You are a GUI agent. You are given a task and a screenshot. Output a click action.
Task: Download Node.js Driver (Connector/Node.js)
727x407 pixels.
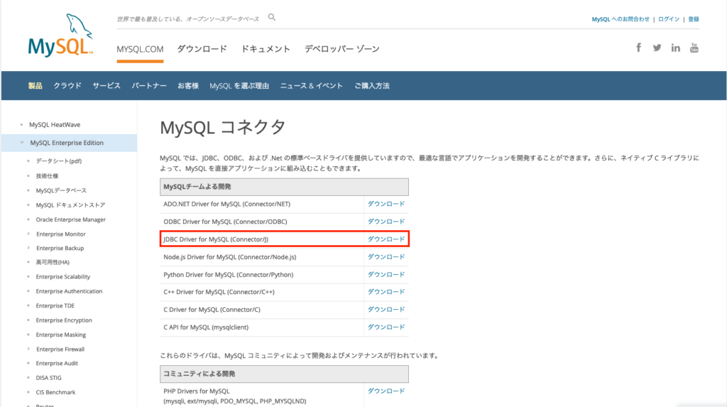(386, 256)
